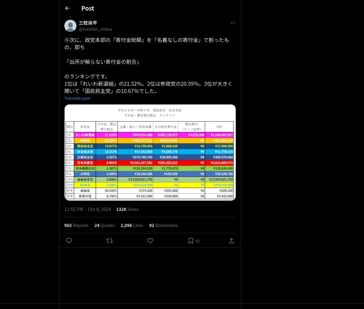
Task: Click the 日本共産党 row in the table
Action: pyautogui.click(x=150, y=163)
